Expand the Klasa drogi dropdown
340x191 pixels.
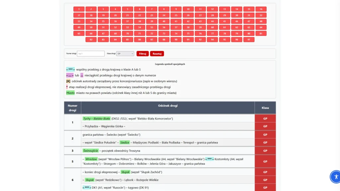[x=125, y=54]
